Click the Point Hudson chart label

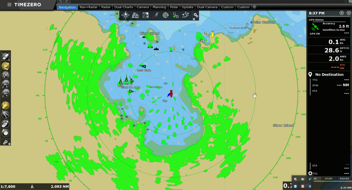(263, 22)
